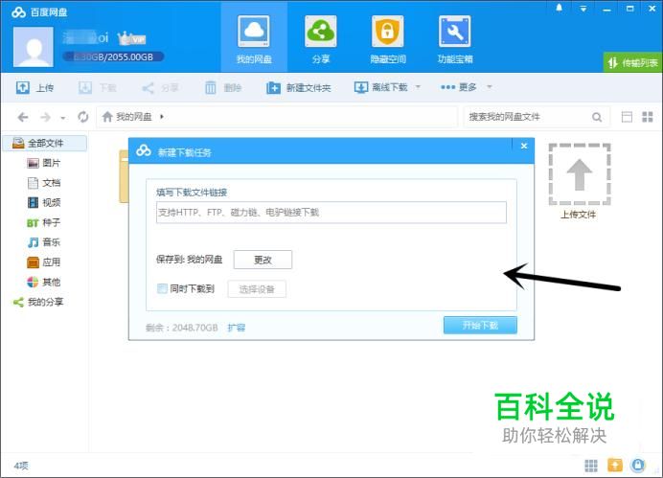Open 我的分享 in the sidebar

click(x=38, y=302)
